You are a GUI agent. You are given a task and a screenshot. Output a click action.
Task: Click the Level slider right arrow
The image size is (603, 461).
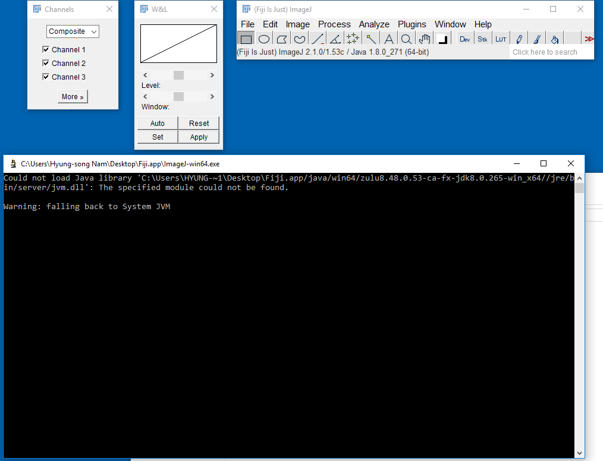pyautogui.click(x=212, y=75)
